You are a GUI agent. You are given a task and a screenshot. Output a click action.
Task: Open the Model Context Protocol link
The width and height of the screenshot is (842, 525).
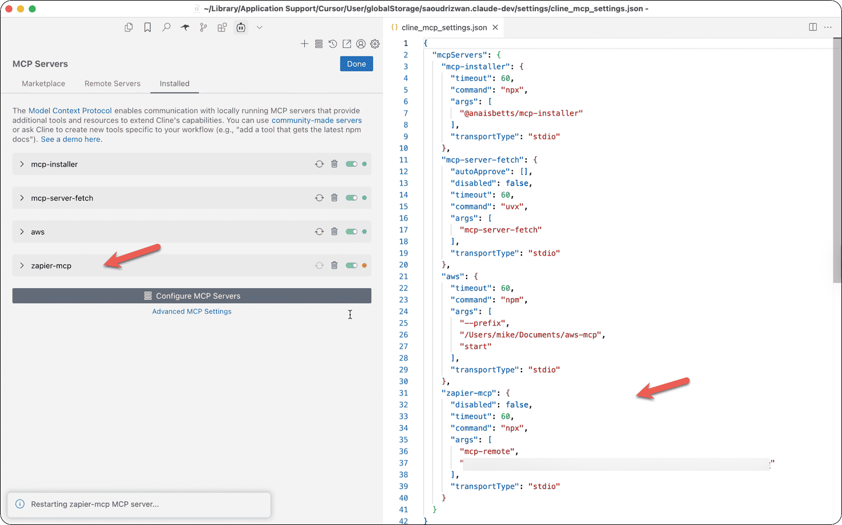[70, 111]
